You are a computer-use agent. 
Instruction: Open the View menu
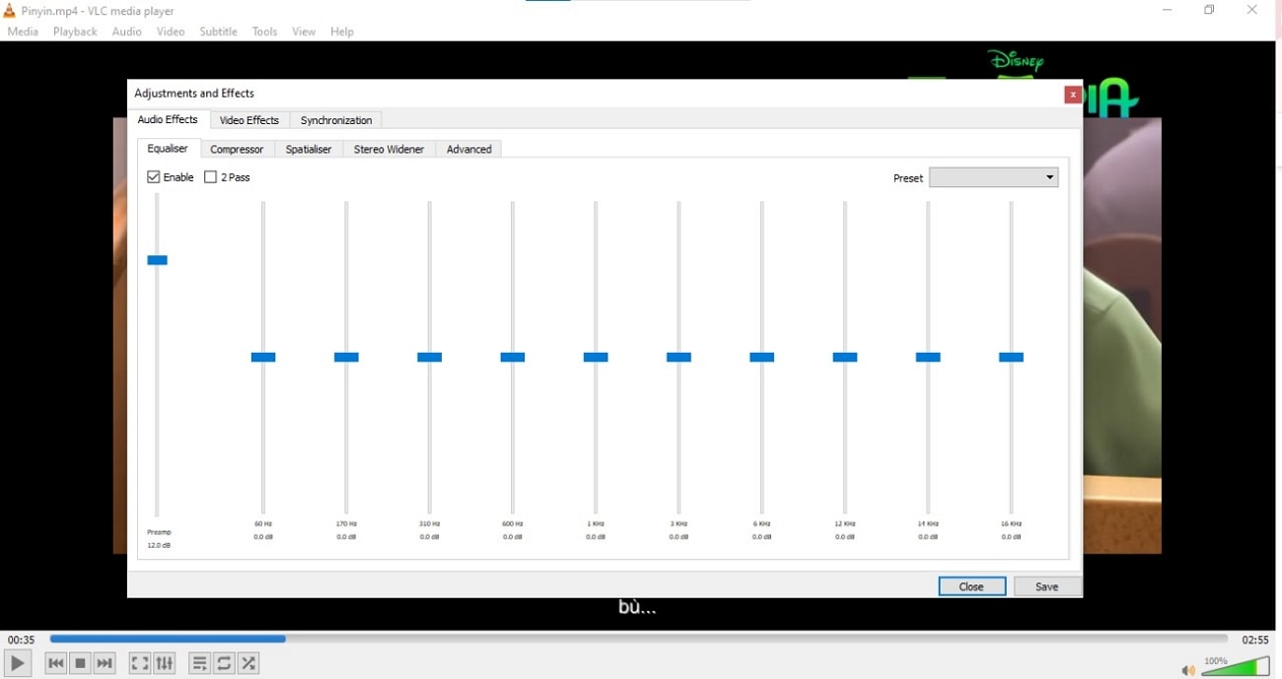(x=304, y=32)
